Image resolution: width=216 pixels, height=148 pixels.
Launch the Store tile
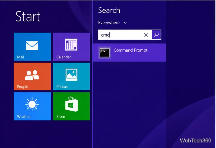pos(71,106)
